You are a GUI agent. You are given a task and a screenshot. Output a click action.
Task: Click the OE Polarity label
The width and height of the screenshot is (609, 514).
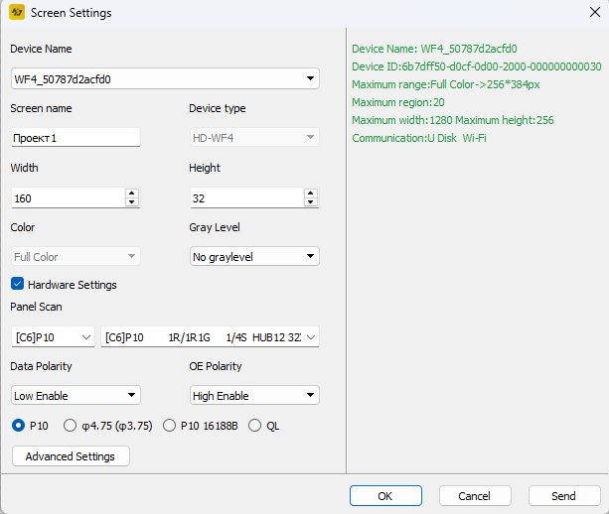(216, 366)
